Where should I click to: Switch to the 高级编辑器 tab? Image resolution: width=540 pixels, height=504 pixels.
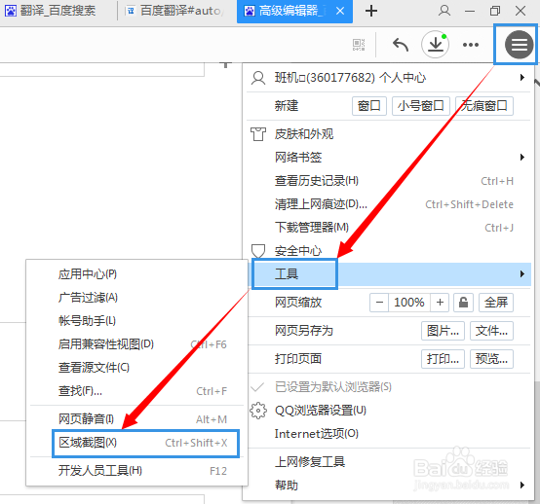coord(294,11)
